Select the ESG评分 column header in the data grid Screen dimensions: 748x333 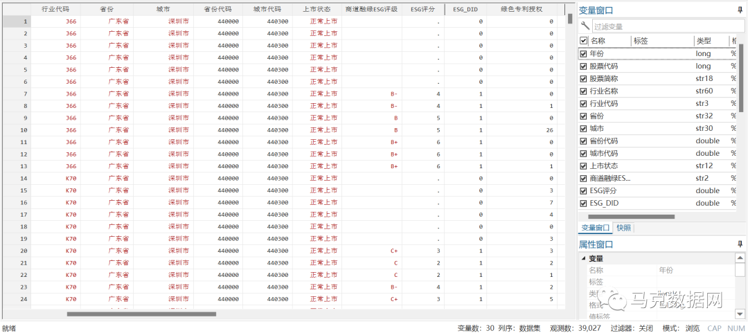(423, 9)
